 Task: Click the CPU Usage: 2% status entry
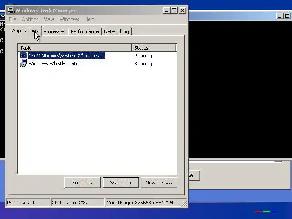point(78,203)
